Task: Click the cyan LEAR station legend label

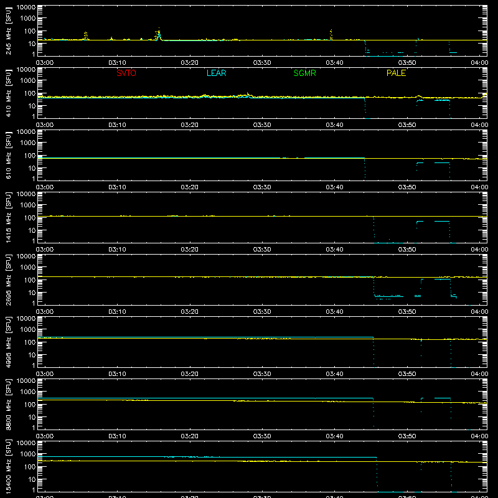Action: [x=216, y=73]
